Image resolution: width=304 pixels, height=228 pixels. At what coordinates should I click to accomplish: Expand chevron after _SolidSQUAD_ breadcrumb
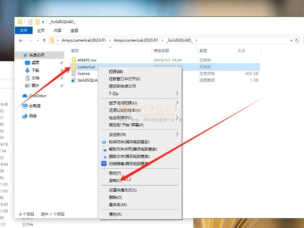click(196, 40)
